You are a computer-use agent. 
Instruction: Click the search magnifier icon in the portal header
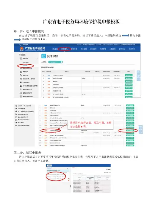20,45
